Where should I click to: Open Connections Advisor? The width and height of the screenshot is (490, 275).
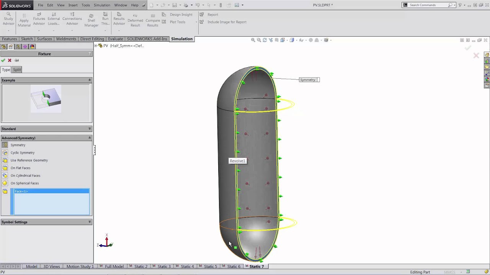click(x=72, y=19)
